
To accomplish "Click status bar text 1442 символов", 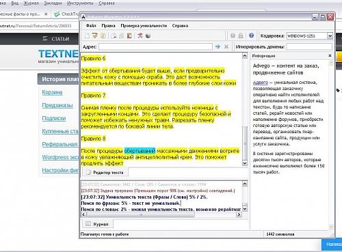I will [x=280, y=234].
